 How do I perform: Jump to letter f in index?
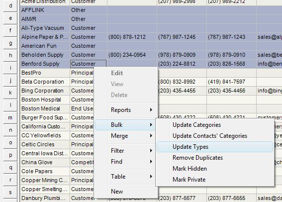click(x=10, y=30)
